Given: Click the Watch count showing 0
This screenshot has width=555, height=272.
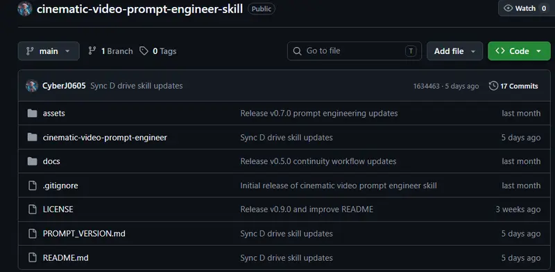Looking at the screenshot, I should 544,8.
